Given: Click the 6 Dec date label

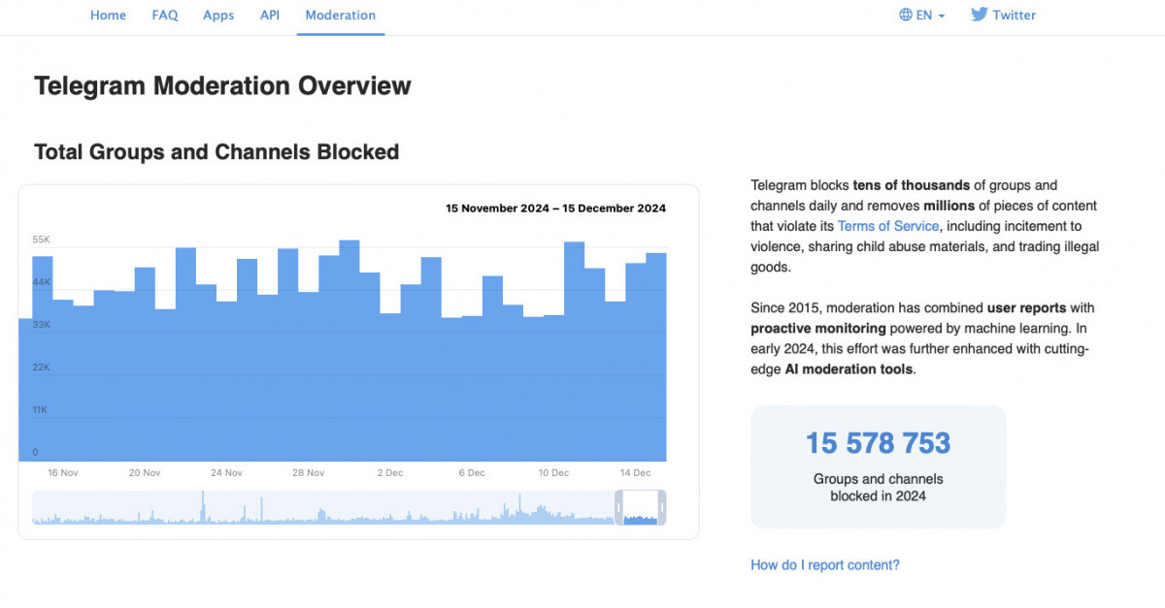Looking at the screenshot, I should (x=472, y=473).
